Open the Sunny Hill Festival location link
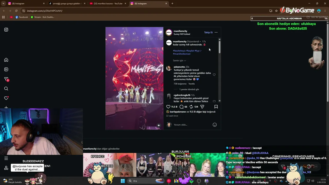329x185 pixels. click(182, 34)
